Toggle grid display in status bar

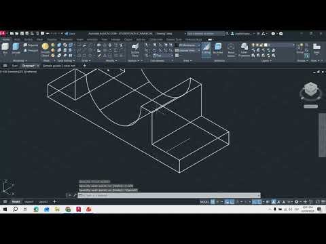[213, 201]
